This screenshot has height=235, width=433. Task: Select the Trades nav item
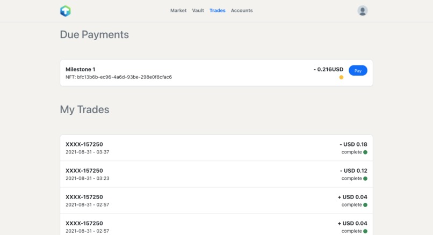pyautogui.click(x=218, y=11)
